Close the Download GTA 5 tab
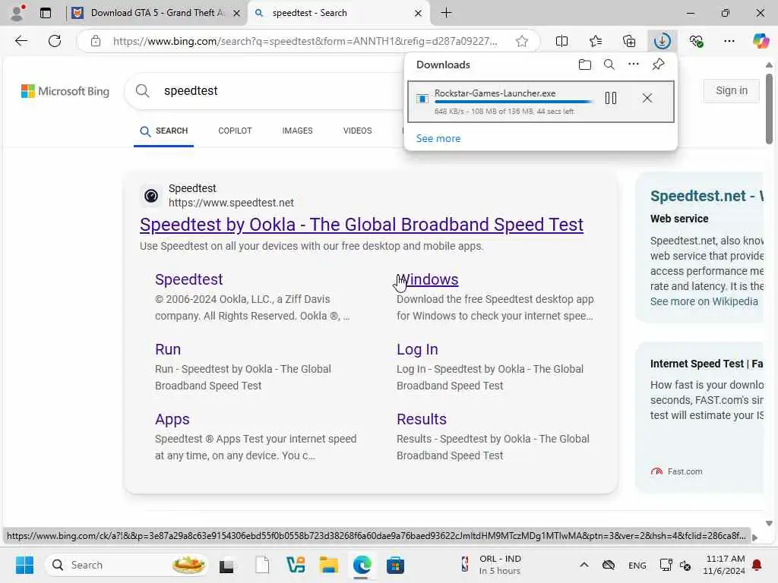 (x=237, y=14)
